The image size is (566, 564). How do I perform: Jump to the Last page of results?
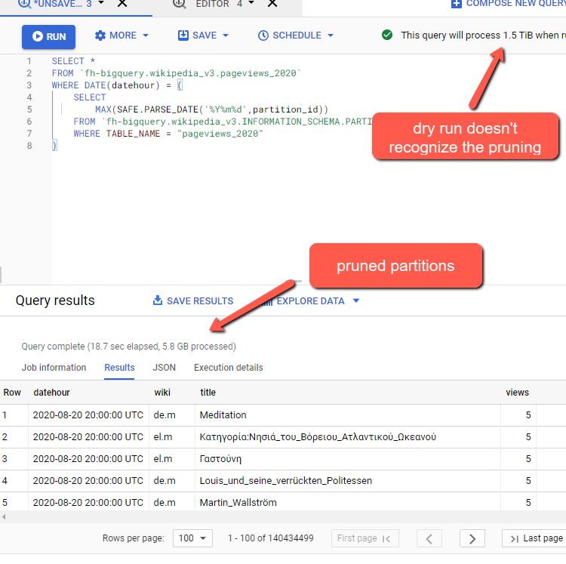tap(536, 538)
